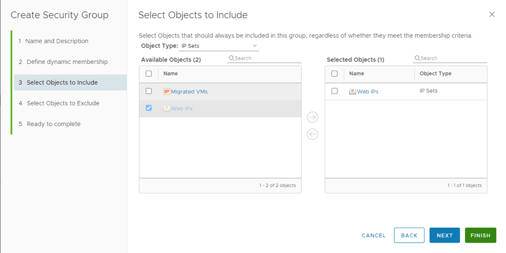The height and width of the screenshot is (253, 506).
Task: Toggle select-all checkbox in Available Objects header
Action: coord(149,74)
